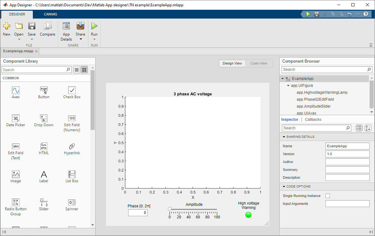Click the New app icon

[7, 26]
